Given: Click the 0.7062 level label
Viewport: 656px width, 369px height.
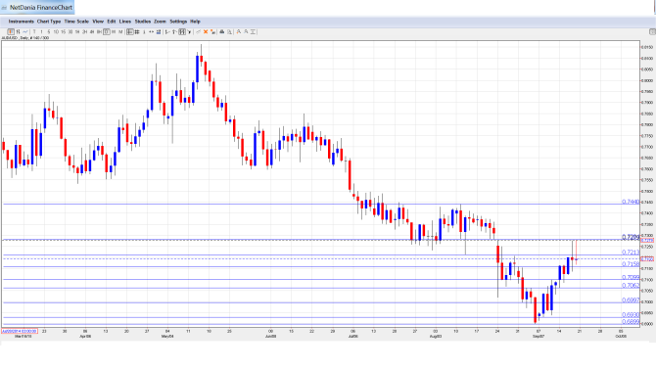Looking at the screenshot, I should click(631, 286).
